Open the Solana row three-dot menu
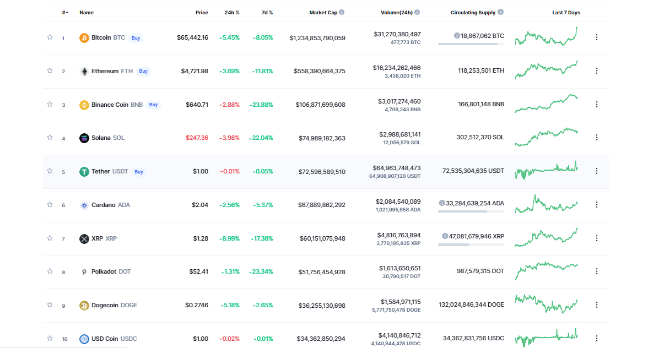Image resolution: width=648 pixels, height=348 pixels. [x=596, y=138]
